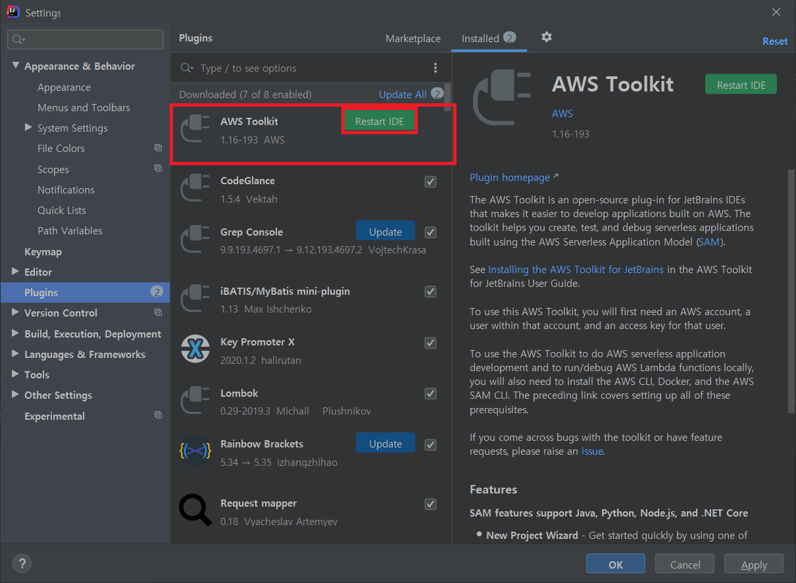Screen dimensions: 796x583
Task: Click Restart IDE in the details header
Action: [x=741, y=85]
